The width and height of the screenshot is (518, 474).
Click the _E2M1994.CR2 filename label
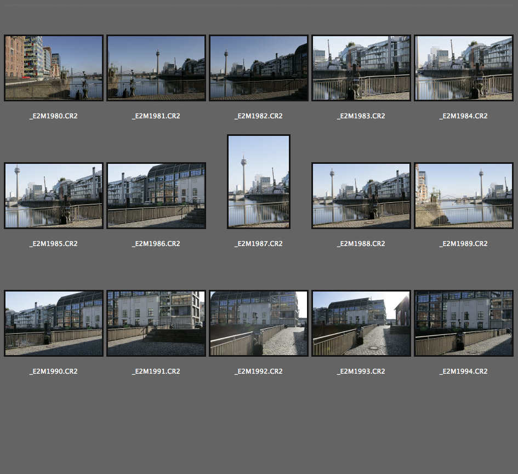[x=464, y=372]
